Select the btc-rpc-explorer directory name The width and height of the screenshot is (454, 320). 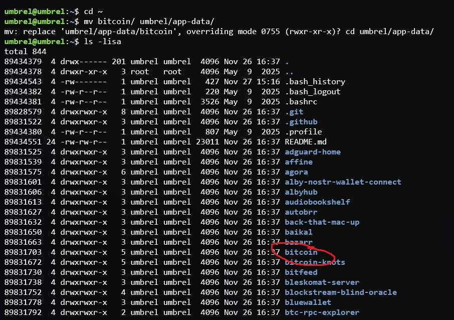[322, 312]
